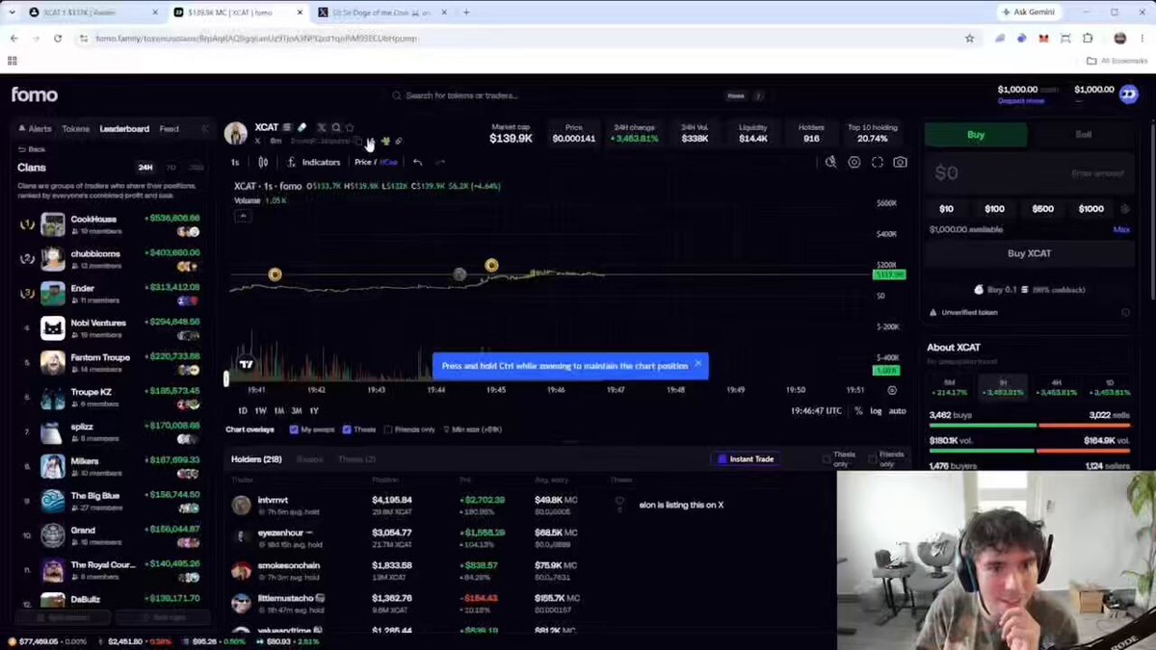Click the trade marker coin at chart peak
The height and width of the screenshot is (650, 1156).
(491, 265)
